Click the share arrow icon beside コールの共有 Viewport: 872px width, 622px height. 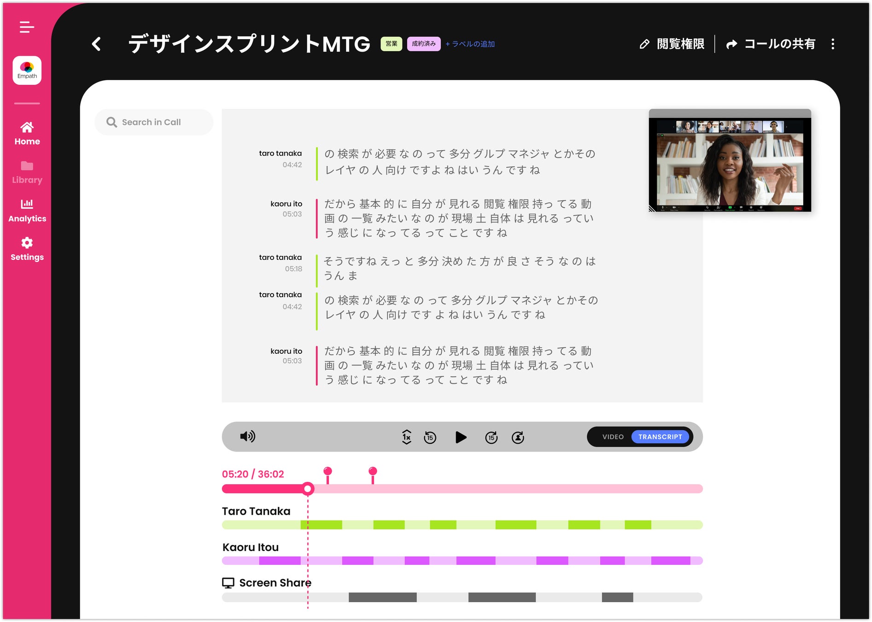[732, 44]
